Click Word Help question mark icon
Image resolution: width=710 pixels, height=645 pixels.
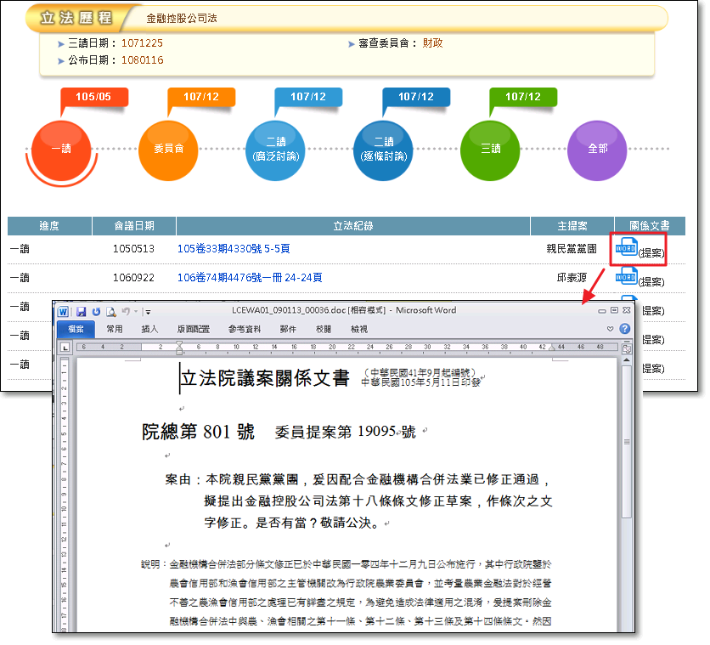[x=625, y=329]
